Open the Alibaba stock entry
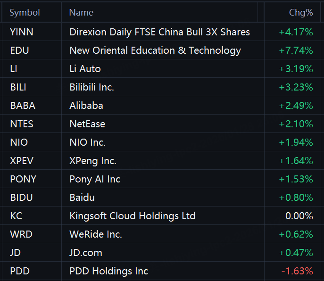Screen dimensions: 324x281 point(86,106)
